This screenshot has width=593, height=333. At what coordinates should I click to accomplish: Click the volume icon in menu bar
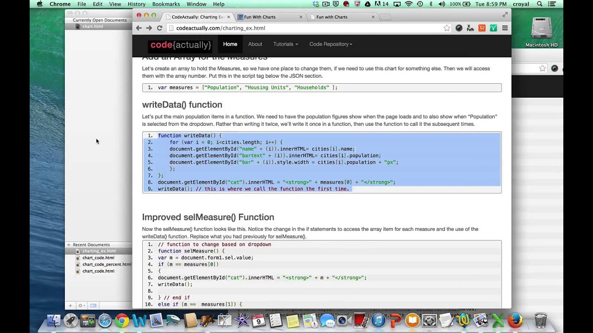[x=442, y=4]
